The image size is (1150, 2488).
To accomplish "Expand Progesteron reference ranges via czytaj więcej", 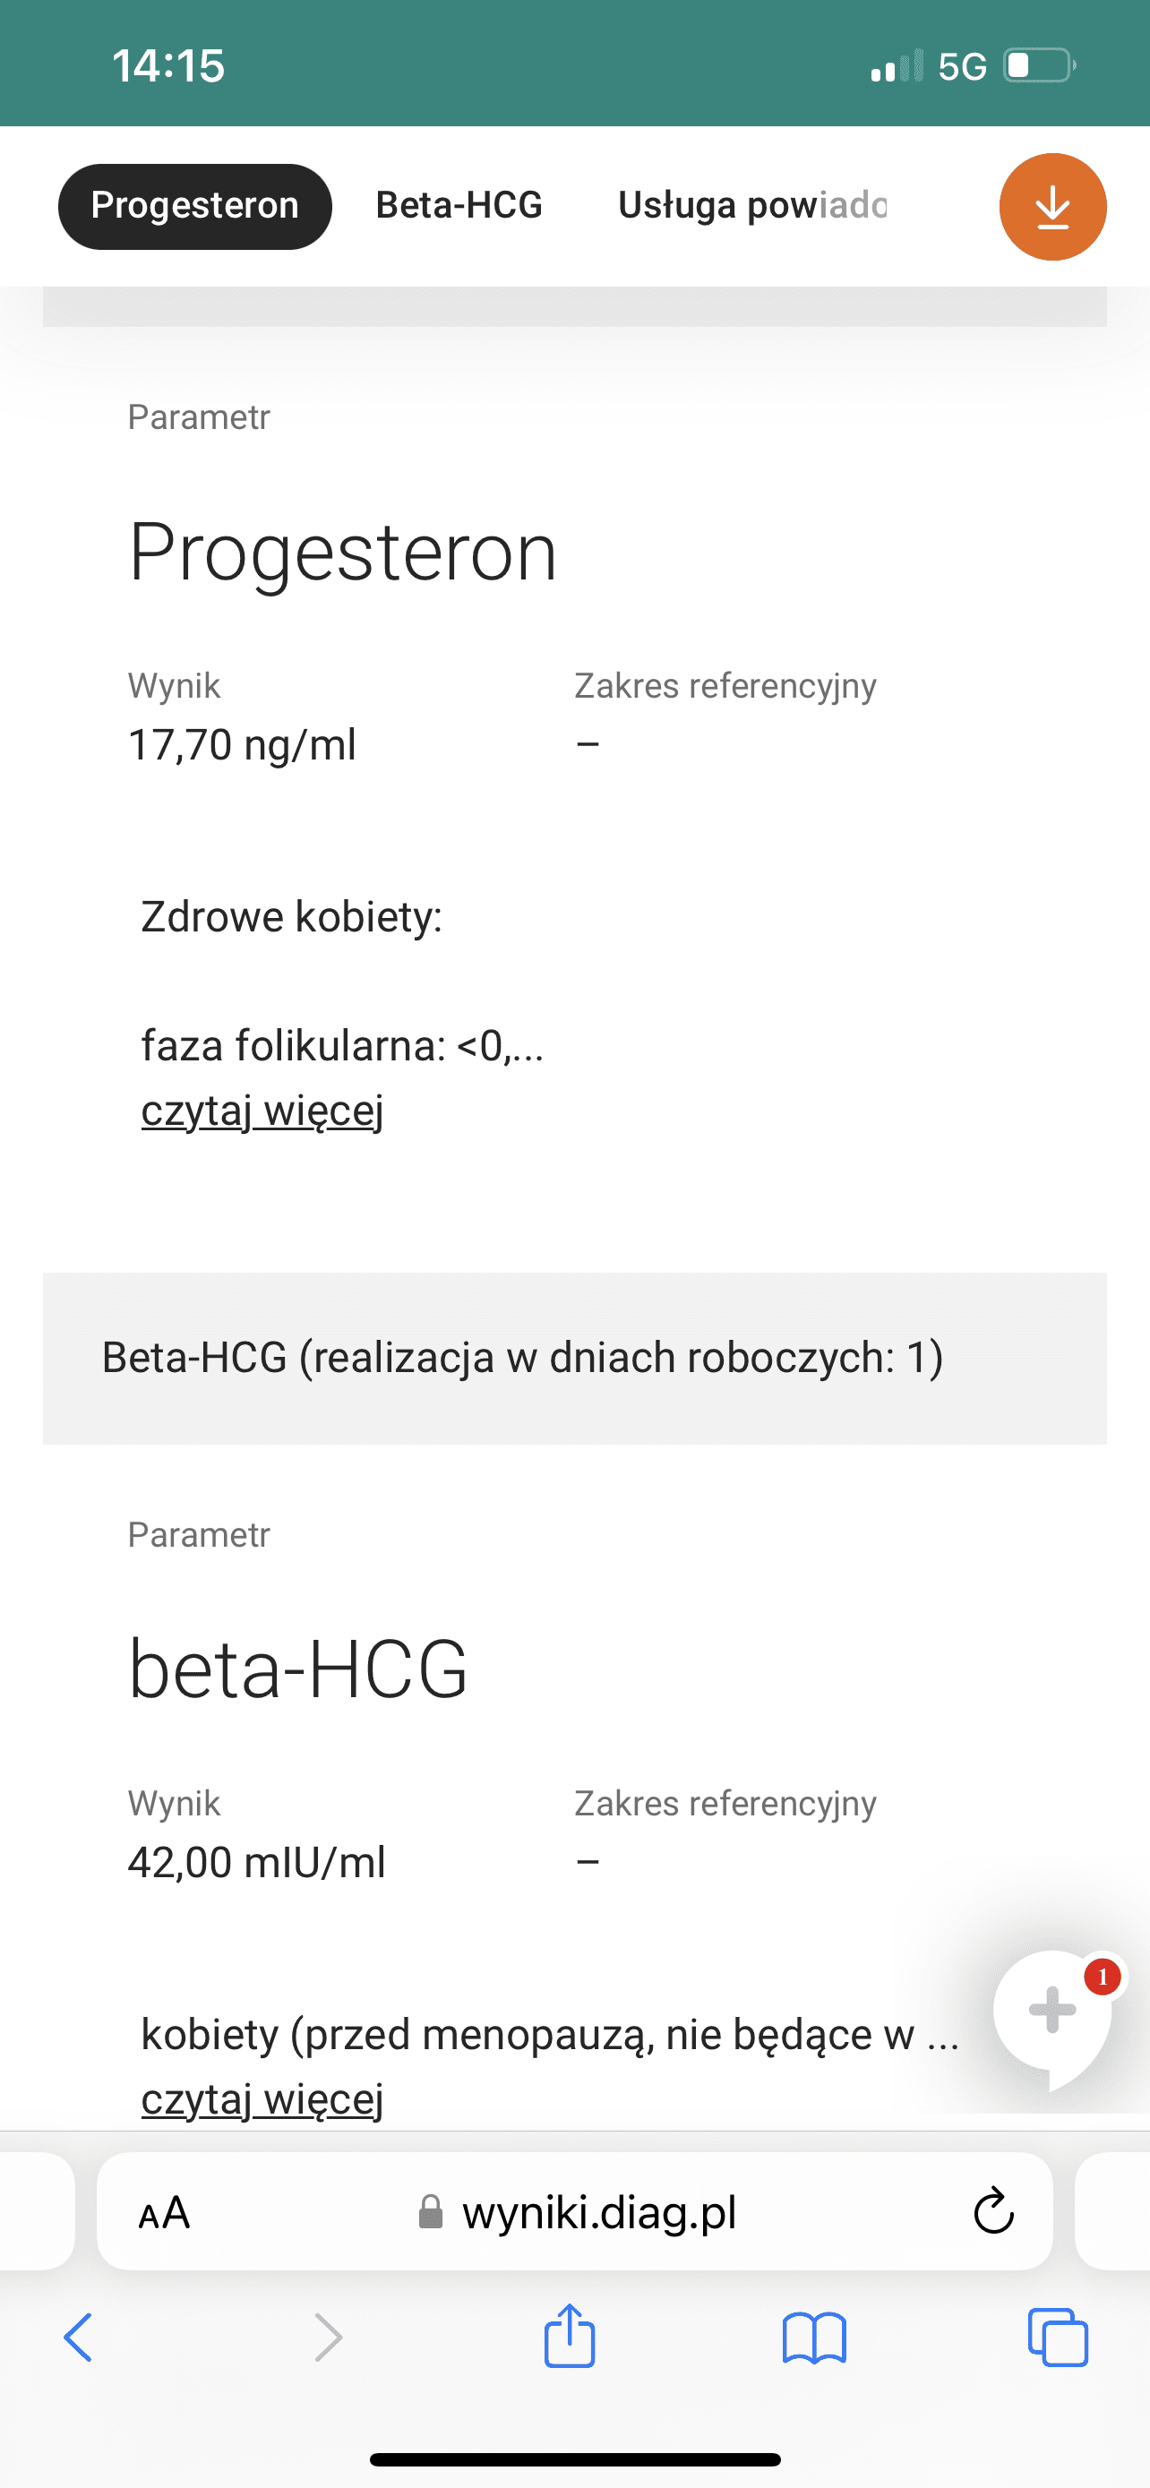I will pyautogui.click(x=262, y=1111).
